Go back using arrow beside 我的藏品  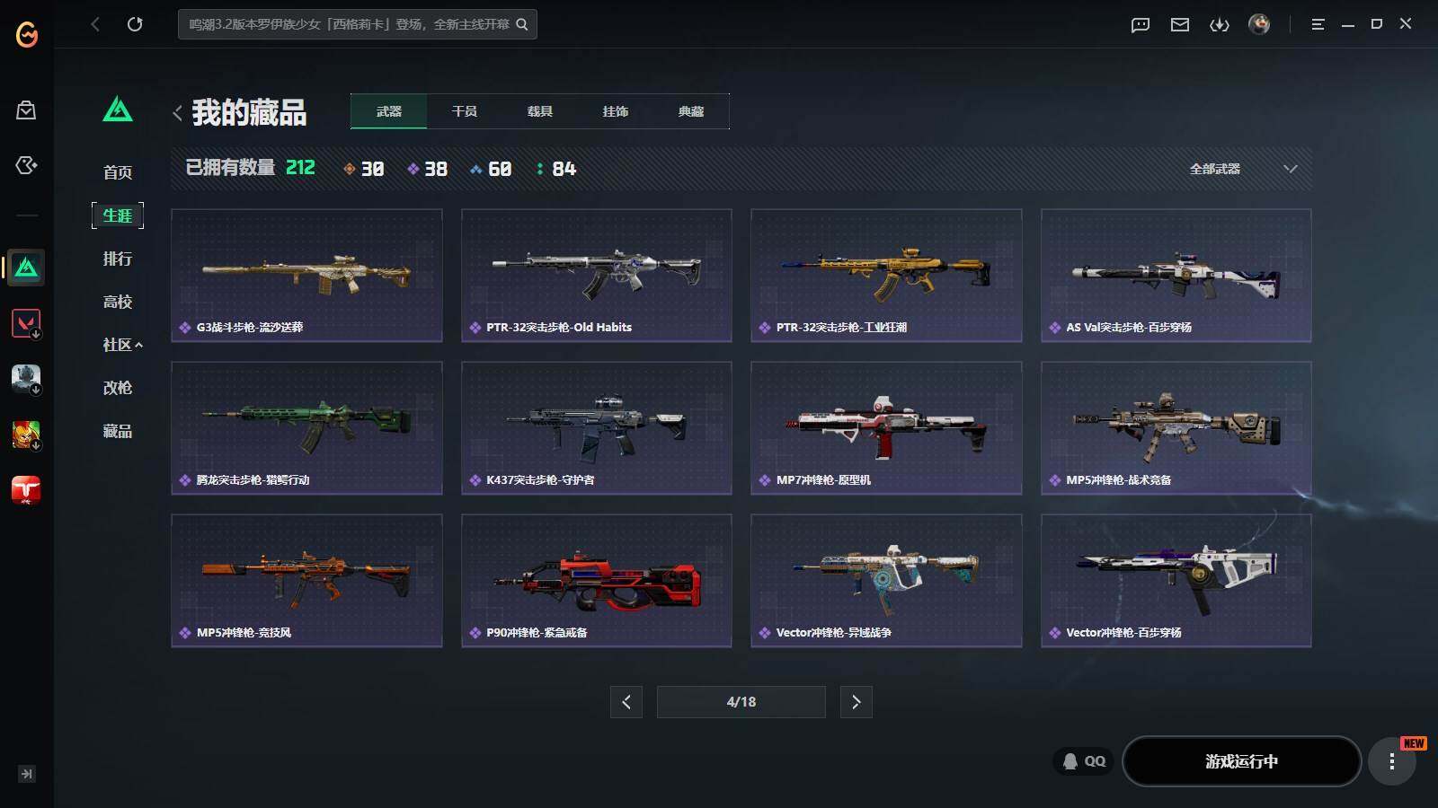(177, 113)
